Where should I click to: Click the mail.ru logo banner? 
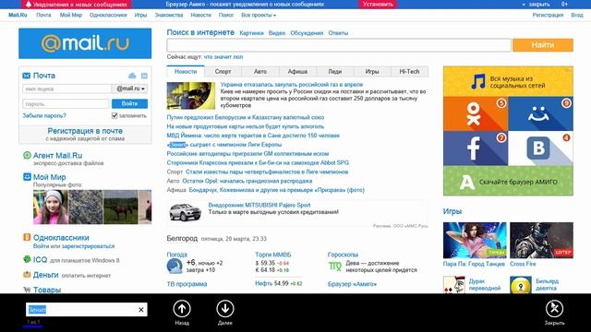point(85,43)
